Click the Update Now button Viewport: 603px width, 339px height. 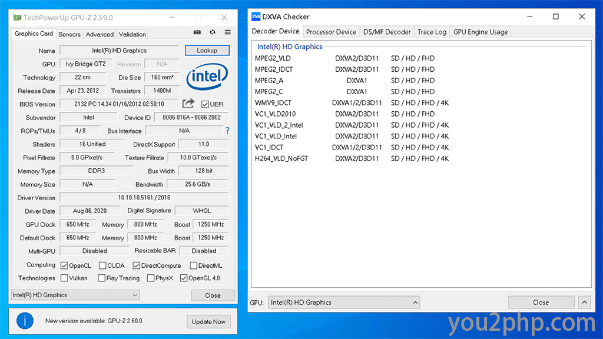[x=208, y=321]
